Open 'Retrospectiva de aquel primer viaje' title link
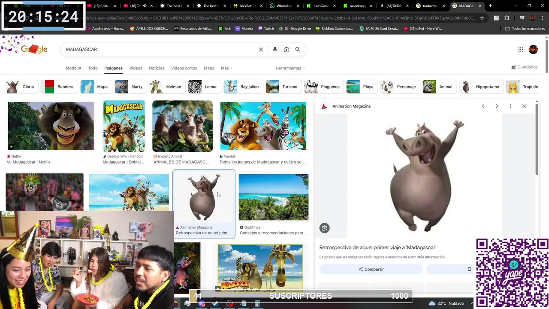The width and height of the screenshot is (549, 309). tap(378, 248)
